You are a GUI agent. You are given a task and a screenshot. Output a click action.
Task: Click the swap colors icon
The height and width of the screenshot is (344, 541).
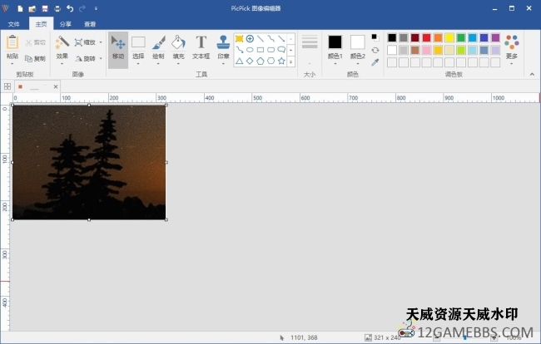pos(375,50)
